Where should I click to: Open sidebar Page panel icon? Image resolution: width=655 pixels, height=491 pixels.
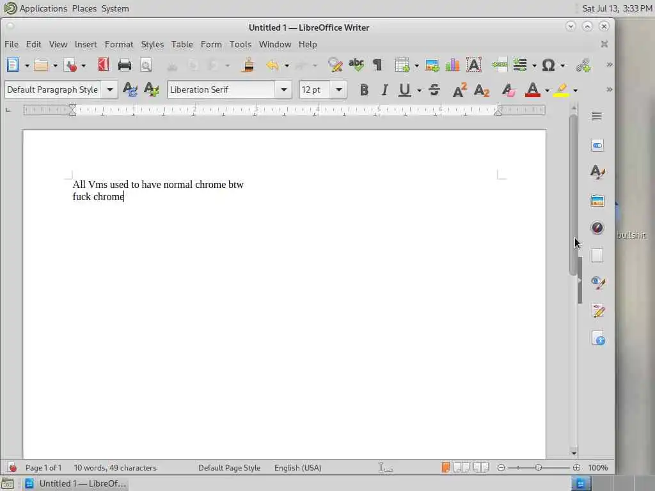[597, 255]
